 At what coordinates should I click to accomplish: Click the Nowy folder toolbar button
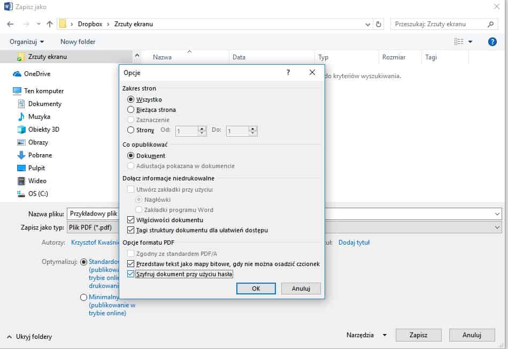pyautogui.click(x=78, y=42)
